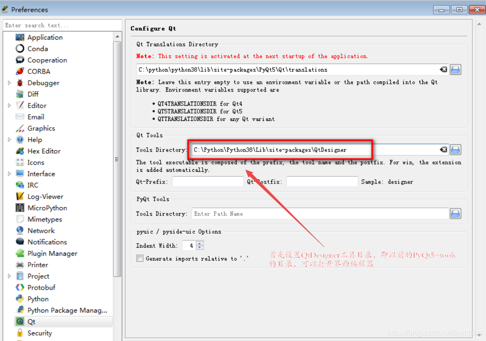Viewport: 486px width, 341px height.
Task: Open the Protobuf icon
Action: coord(20,287)
